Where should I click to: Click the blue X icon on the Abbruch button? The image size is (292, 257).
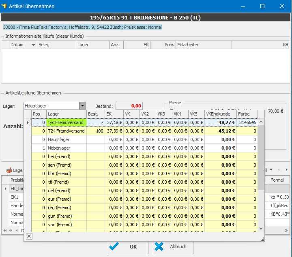coord(159,246)
